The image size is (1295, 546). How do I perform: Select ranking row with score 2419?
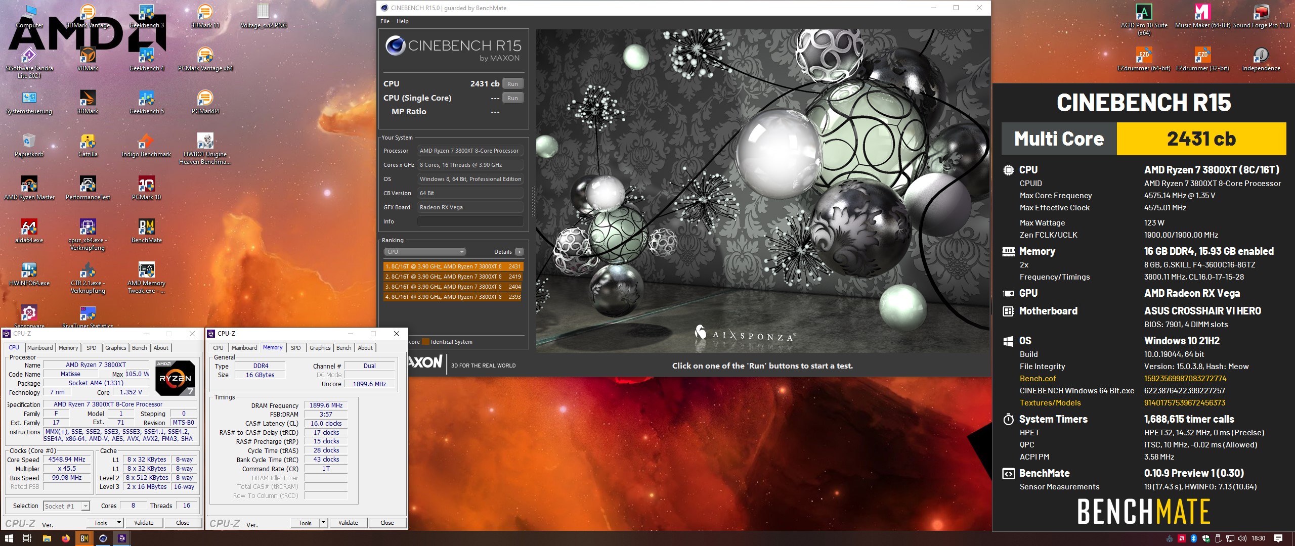click(453, 277)
